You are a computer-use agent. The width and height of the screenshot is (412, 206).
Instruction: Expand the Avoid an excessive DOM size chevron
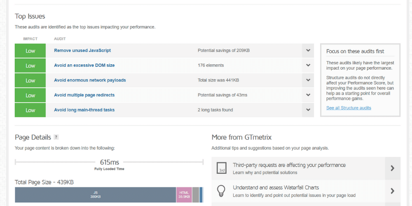pyautogui.click(x=308, y=66)
